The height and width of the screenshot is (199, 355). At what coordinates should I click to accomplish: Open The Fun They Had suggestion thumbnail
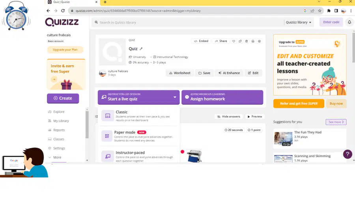(283, 139)
